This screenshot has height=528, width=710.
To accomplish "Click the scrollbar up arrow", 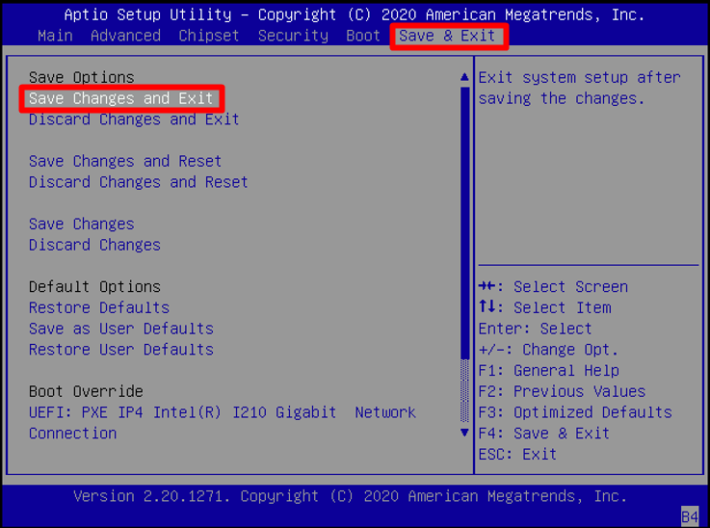I will [x=464, y=77].
